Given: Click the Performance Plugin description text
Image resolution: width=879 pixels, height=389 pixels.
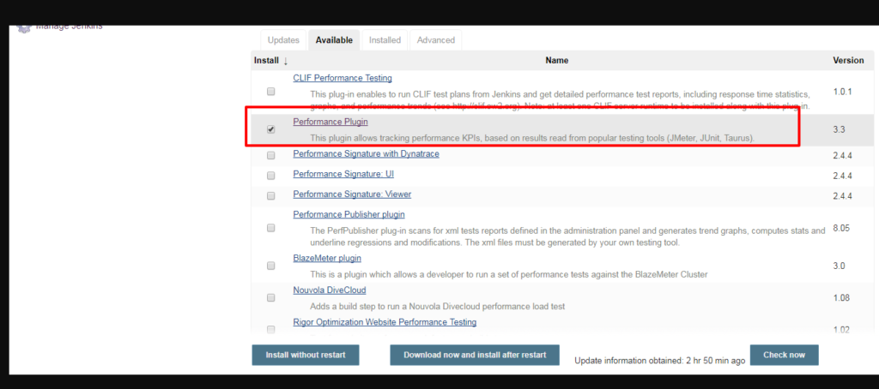Looking at the screenshot, I should point(532,137).
